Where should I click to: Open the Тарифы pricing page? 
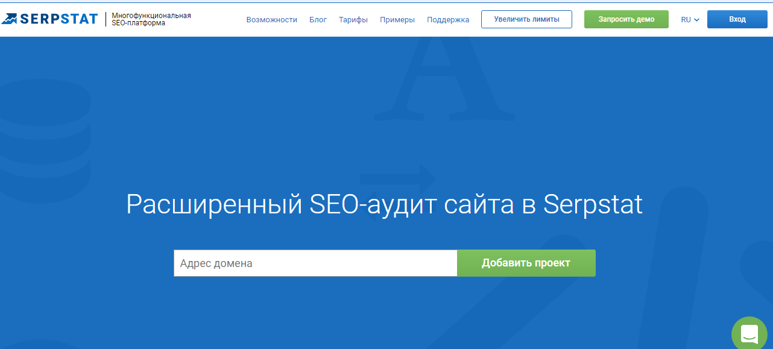point(353,19)
